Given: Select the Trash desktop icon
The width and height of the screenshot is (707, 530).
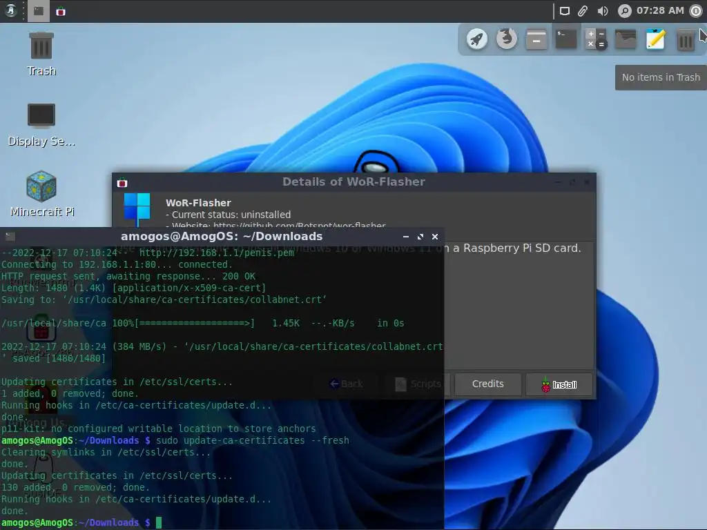Looking at the screenshot, I should pyautogui.click(x=41, y=54).
